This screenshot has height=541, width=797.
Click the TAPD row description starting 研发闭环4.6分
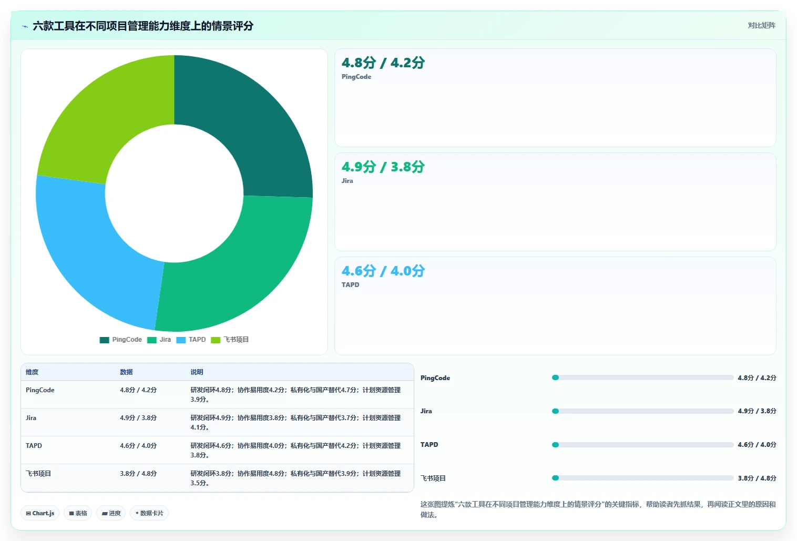click(x=295, y=451)
